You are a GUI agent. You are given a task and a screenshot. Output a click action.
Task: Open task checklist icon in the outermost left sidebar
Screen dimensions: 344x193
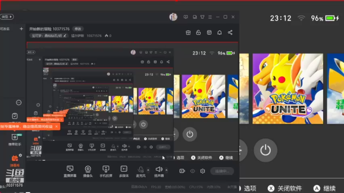[15, 116]
